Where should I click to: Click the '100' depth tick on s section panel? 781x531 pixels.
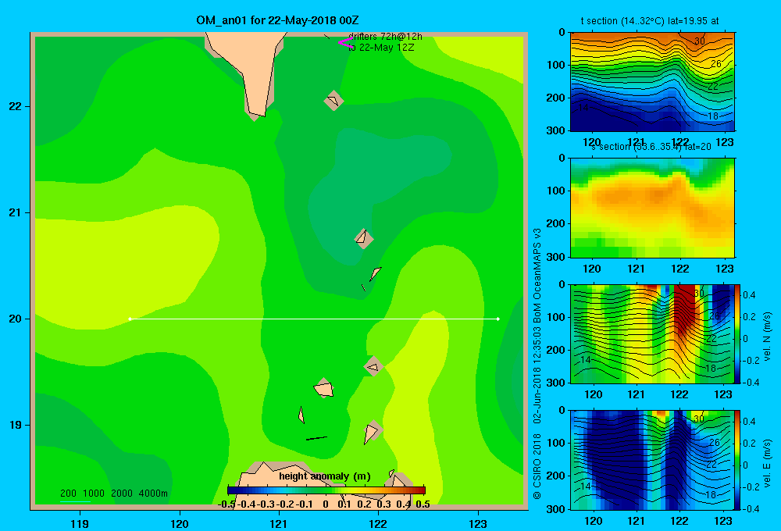[x=558, y=191]
